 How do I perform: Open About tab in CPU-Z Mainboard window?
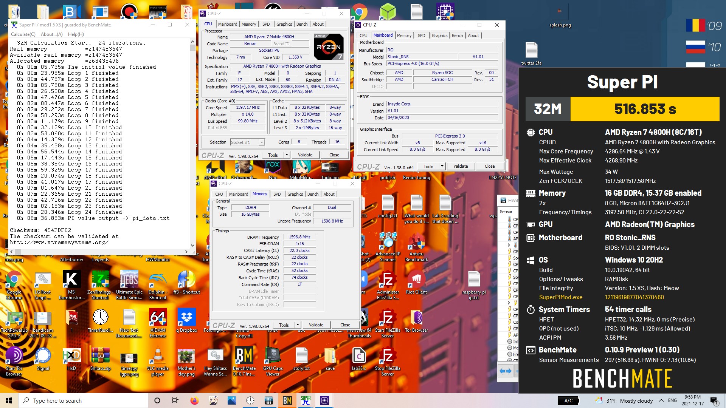[x=473, y=36]
